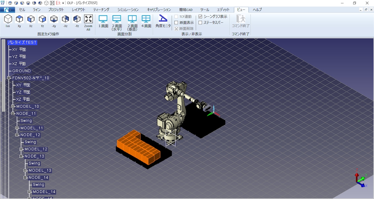The width and height of the screenshot is (374, 199).
Task: Expand MODEL_14 tree node
Action: point(29,192)
